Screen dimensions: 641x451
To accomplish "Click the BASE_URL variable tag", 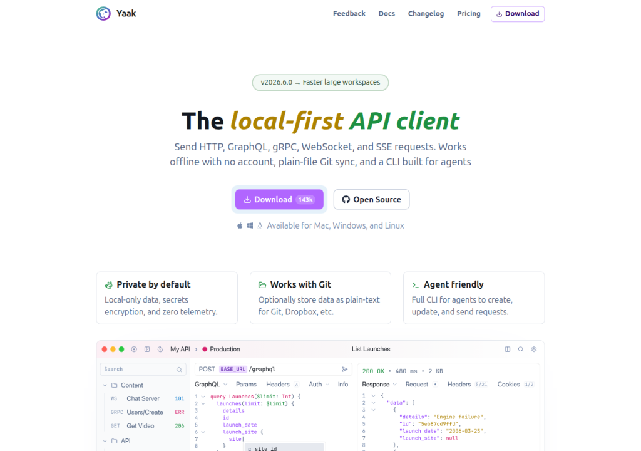I will [x=233, y=369].
